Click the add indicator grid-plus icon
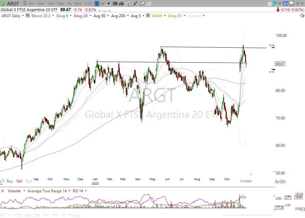Image resolution: width=305 pixels, height=218 pixels. [128, 3]
